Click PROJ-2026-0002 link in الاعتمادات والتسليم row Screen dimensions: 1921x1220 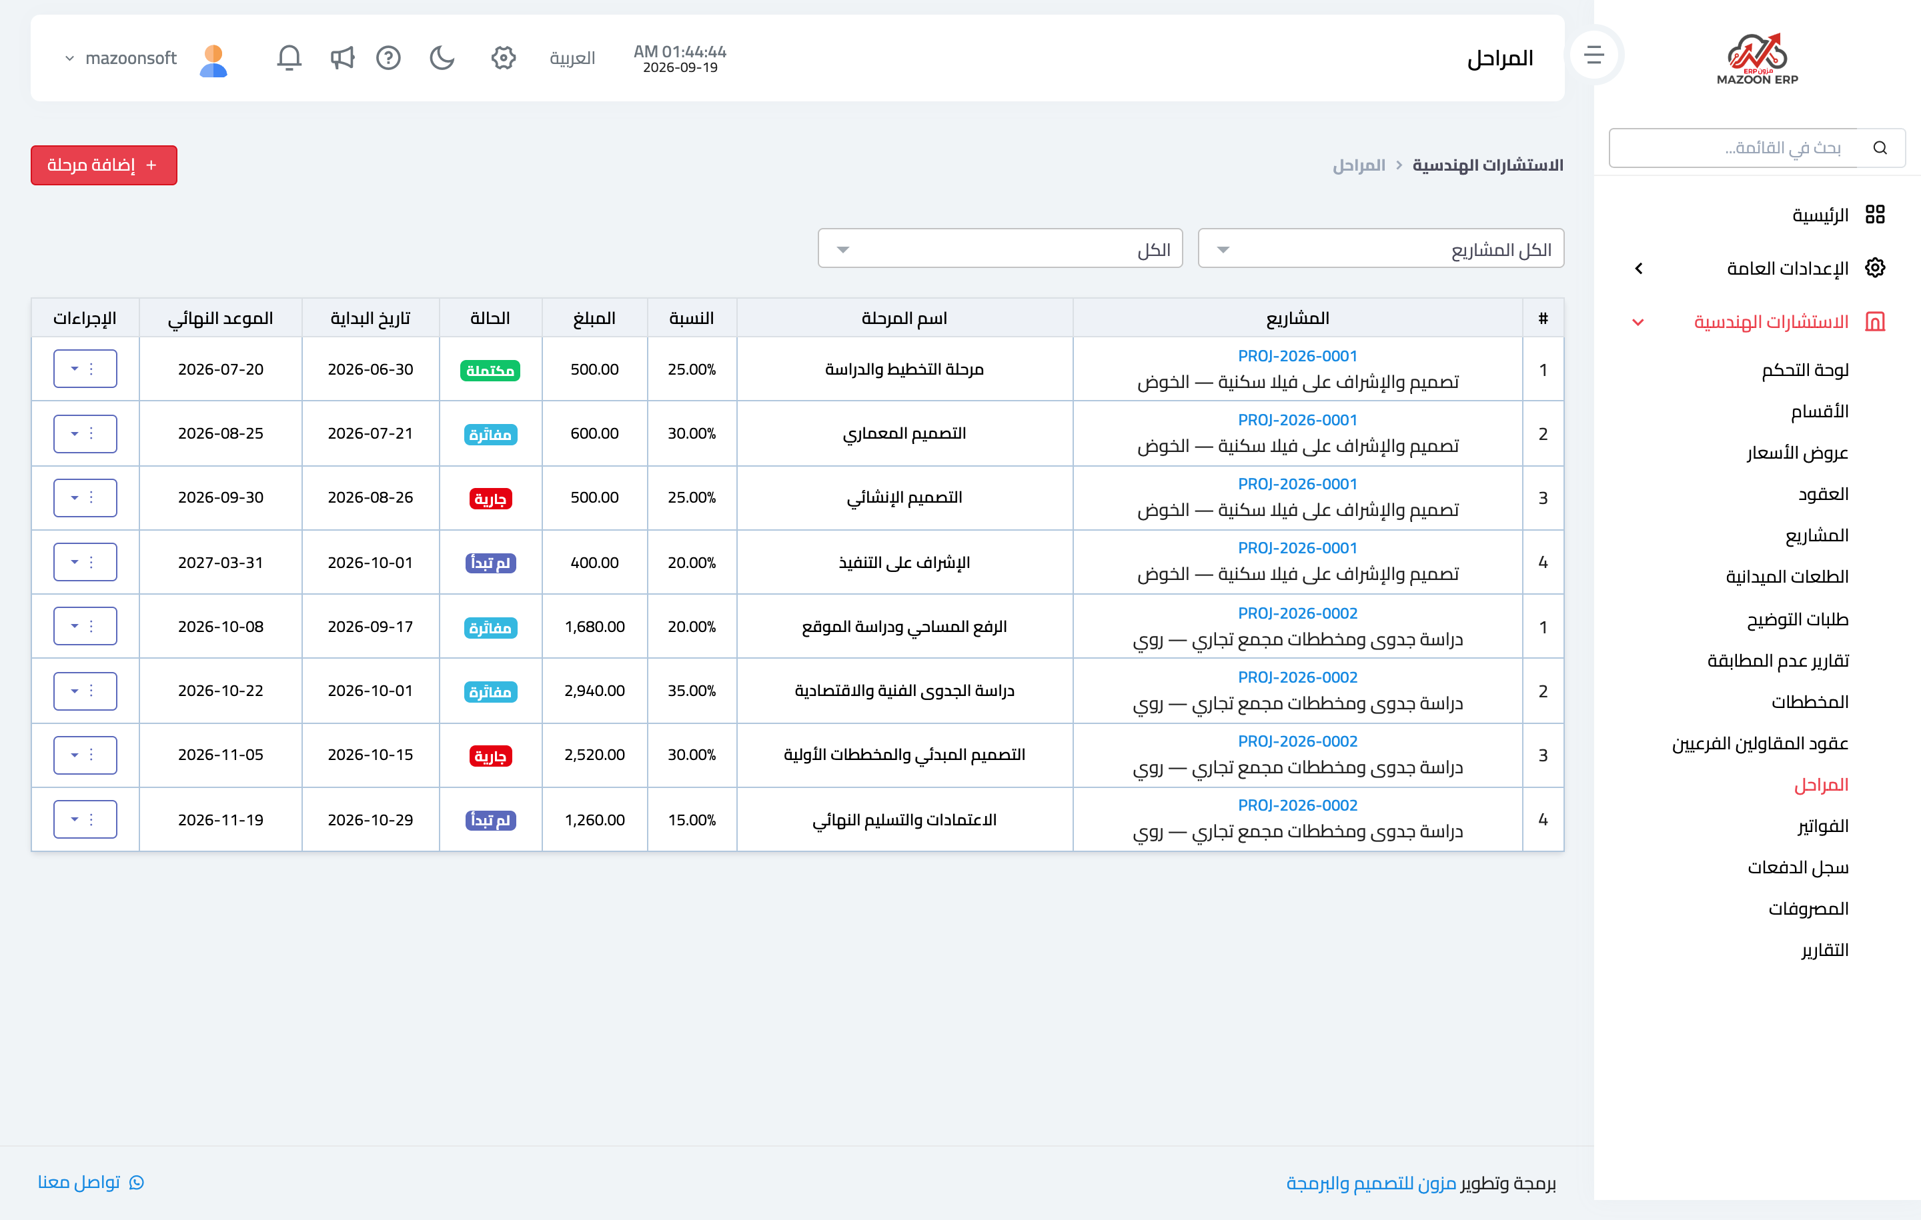pyautogui.click(x=1297, y=805)
